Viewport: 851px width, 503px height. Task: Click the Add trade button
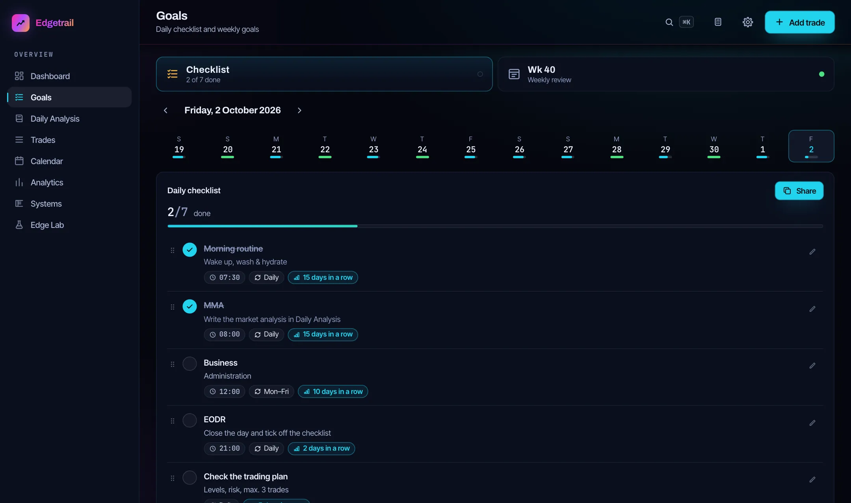(x=800, y=22)
